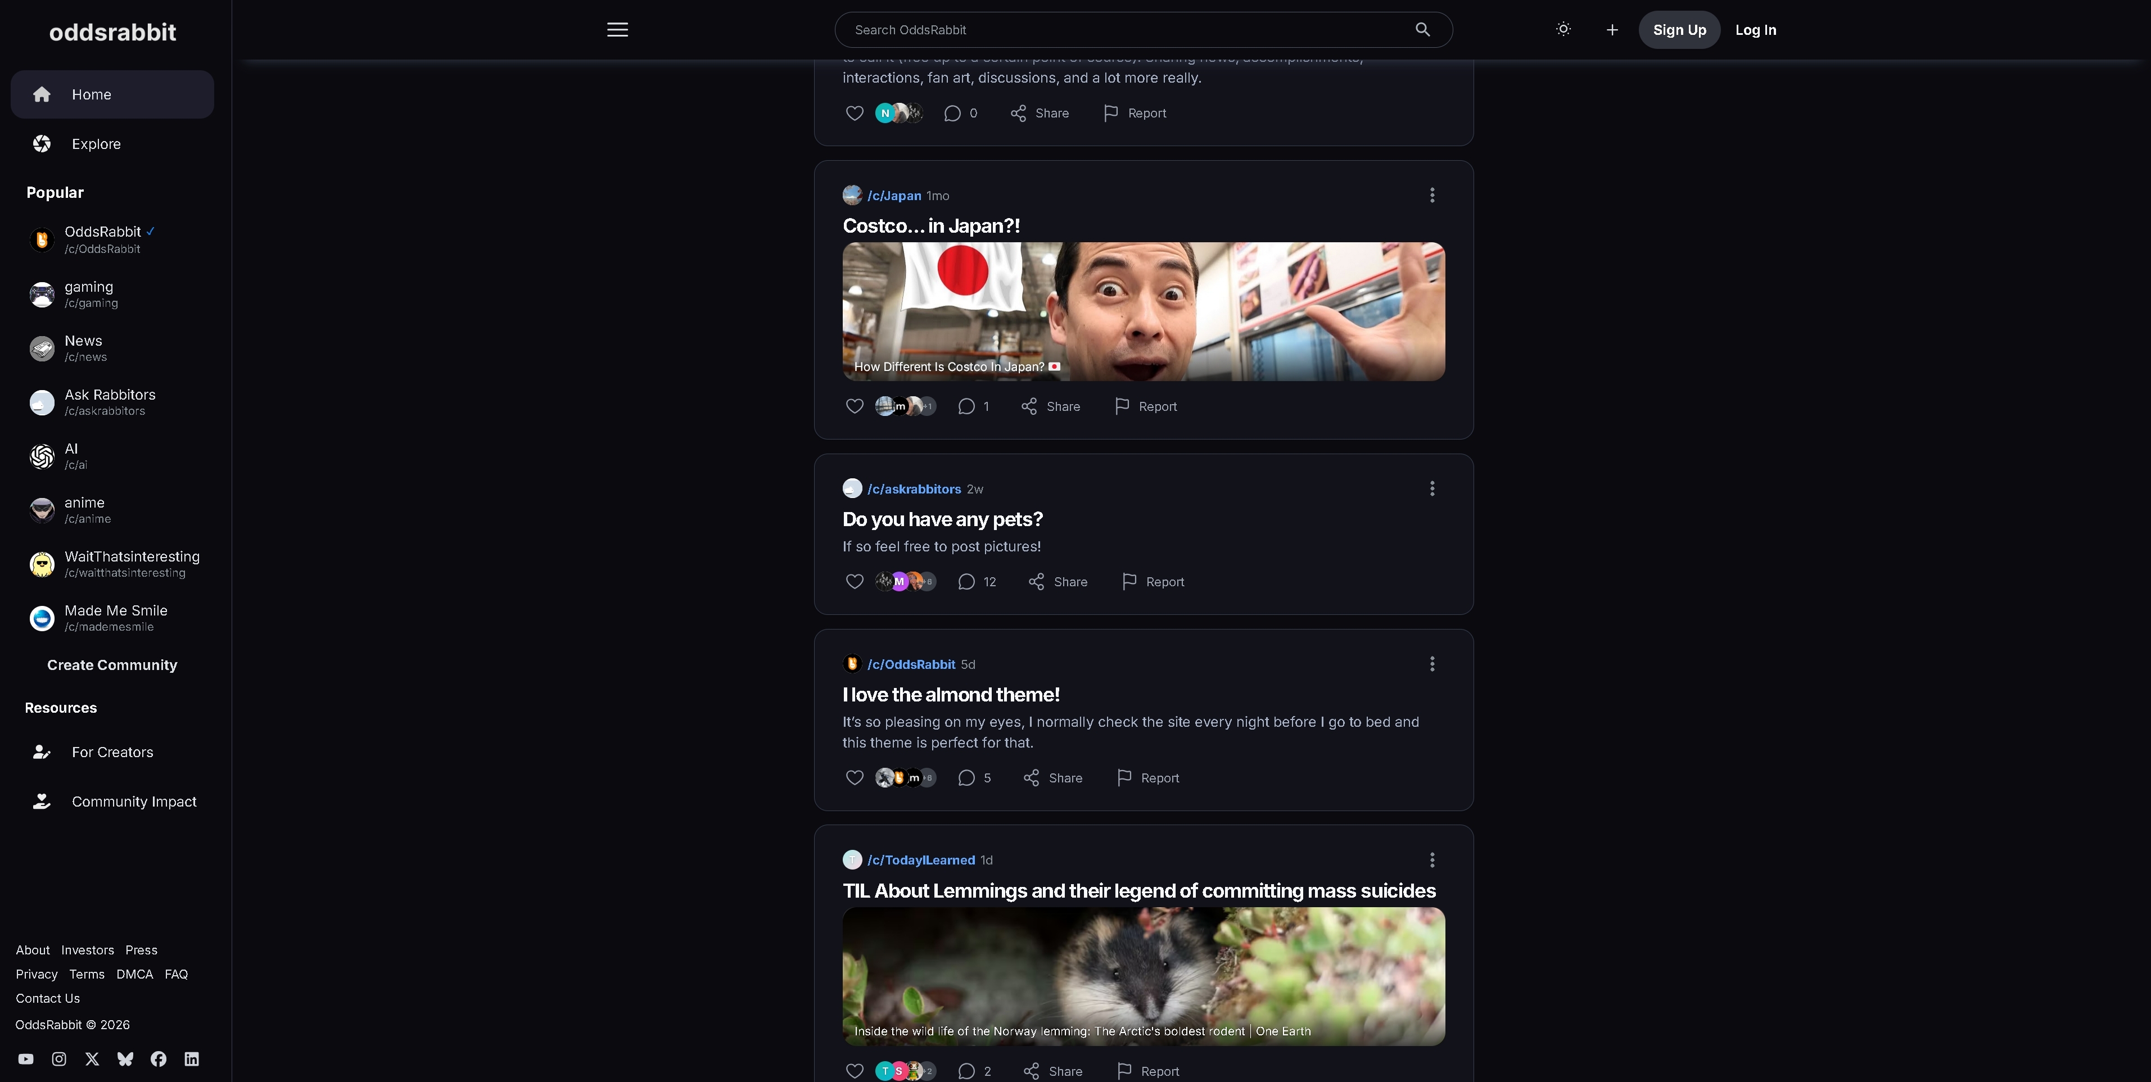Go to Explore in sidebar

tap(95, 143)
